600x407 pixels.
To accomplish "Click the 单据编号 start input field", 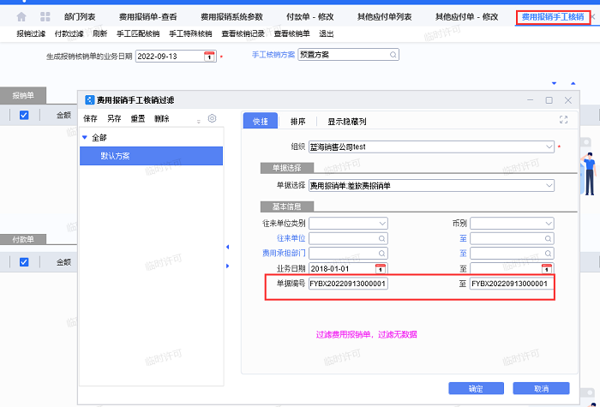I will point(348,284).
